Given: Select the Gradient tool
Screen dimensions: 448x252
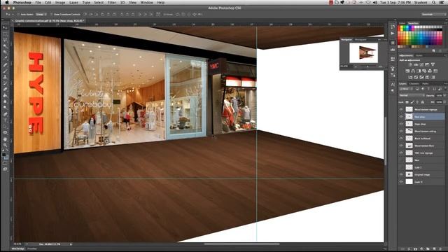Looking at the screenshot, I should pyautogui.click(x=5, y=95).
